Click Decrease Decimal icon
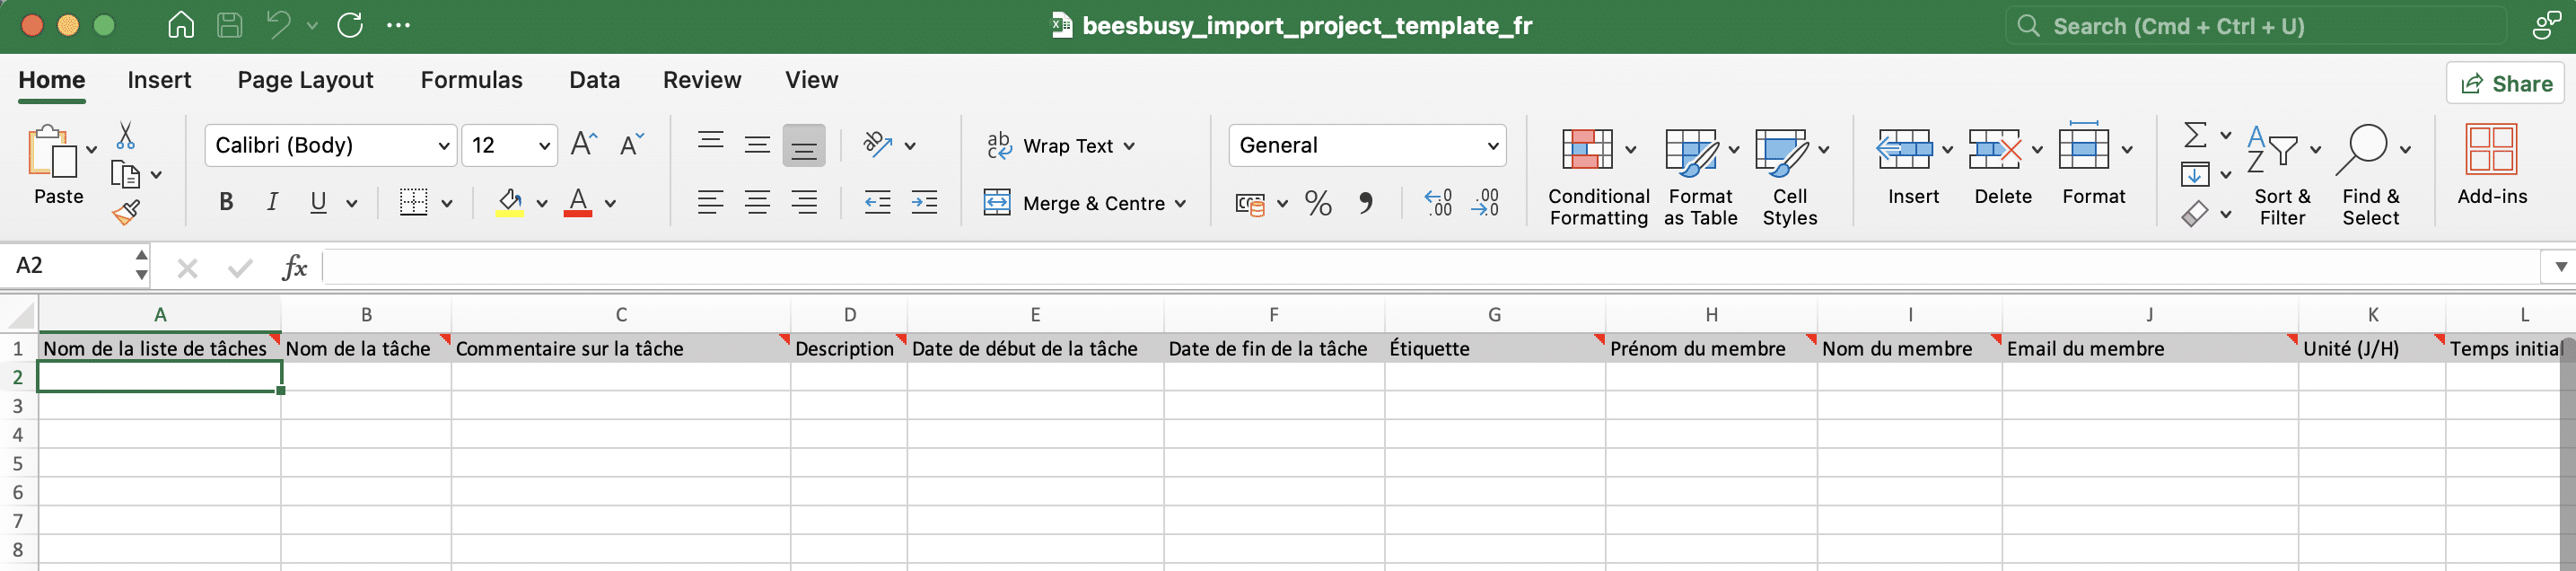This screenshot has height=571, width=2576. click(1485, 203)
